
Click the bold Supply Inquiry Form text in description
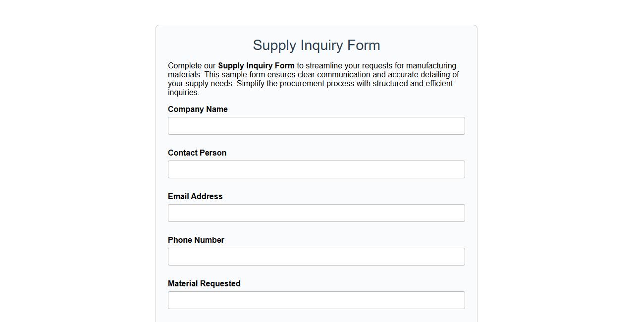click(x=256, y=65)
